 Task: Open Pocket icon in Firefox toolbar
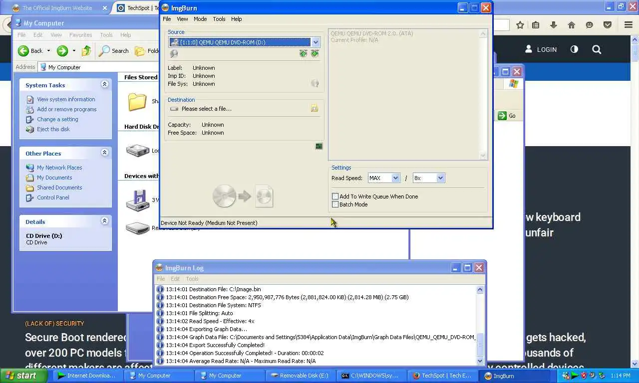click(x=608, y=25)
